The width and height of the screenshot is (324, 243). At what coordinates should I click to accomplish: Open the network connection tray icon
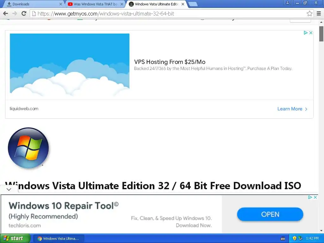(301, 239)
